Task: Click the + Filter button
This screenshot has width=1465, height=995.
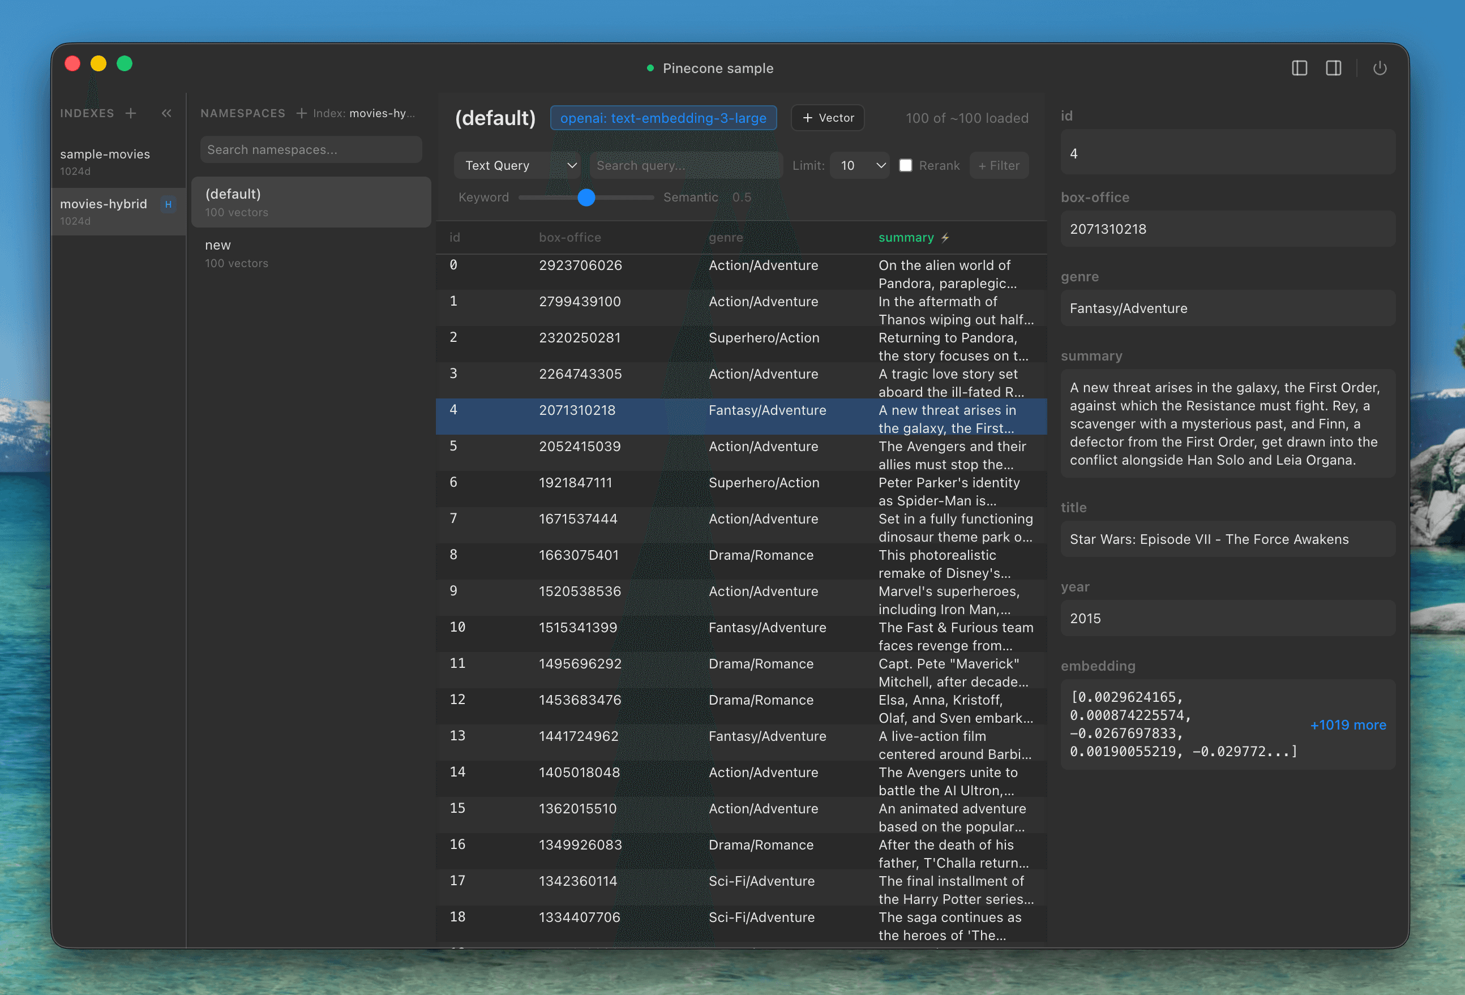Action: tap(999, 166)
